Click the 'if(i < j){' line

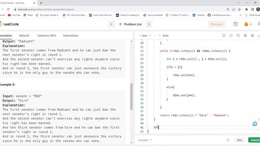pos(174,67)
